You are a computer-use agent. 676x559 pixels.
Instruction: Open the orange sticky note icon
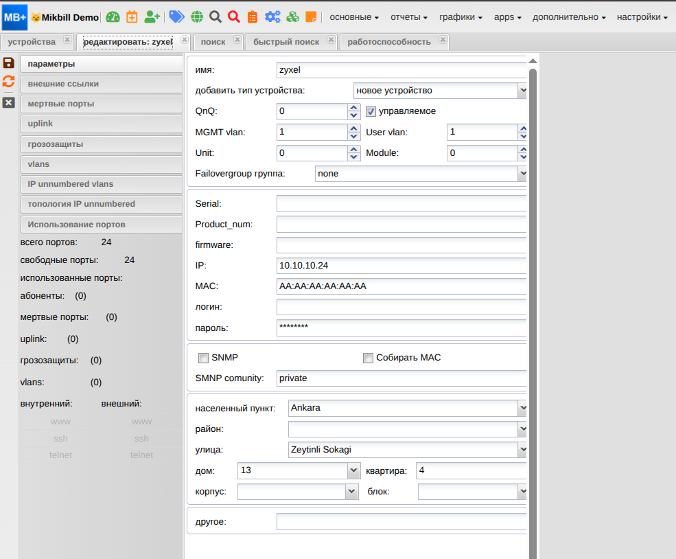311,16
